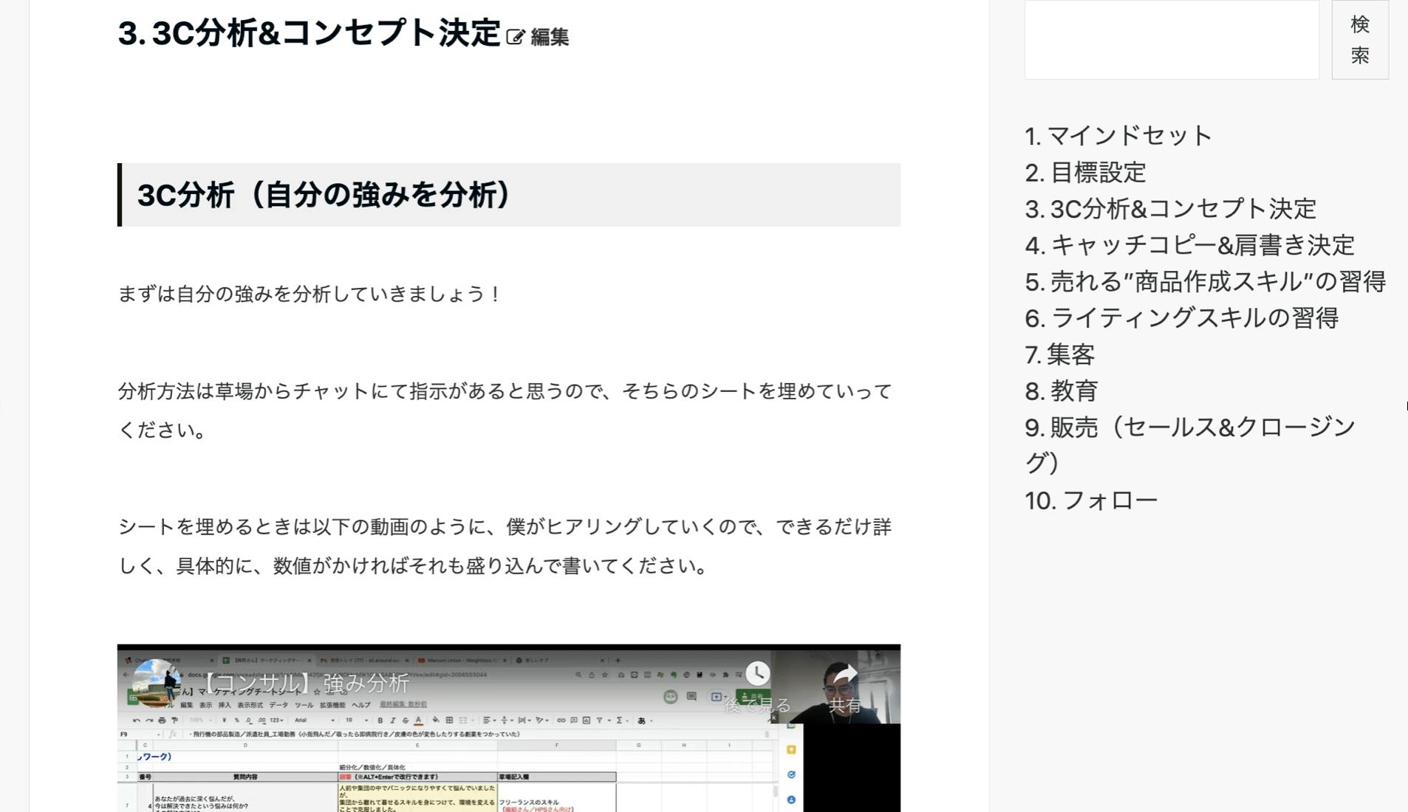Go to 8. 教育 in sidebar
The height and width of the screenshot is (812, 1408).
tap(1061, 391)
